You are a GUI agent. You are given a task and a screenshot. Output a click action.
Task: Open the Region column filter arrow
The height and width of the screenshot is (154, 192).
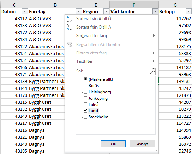click(106, 11)
